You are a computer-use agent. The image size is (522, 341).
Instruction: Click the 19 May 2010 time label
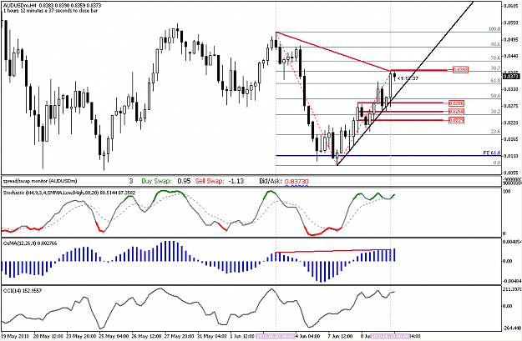[16, 336]
